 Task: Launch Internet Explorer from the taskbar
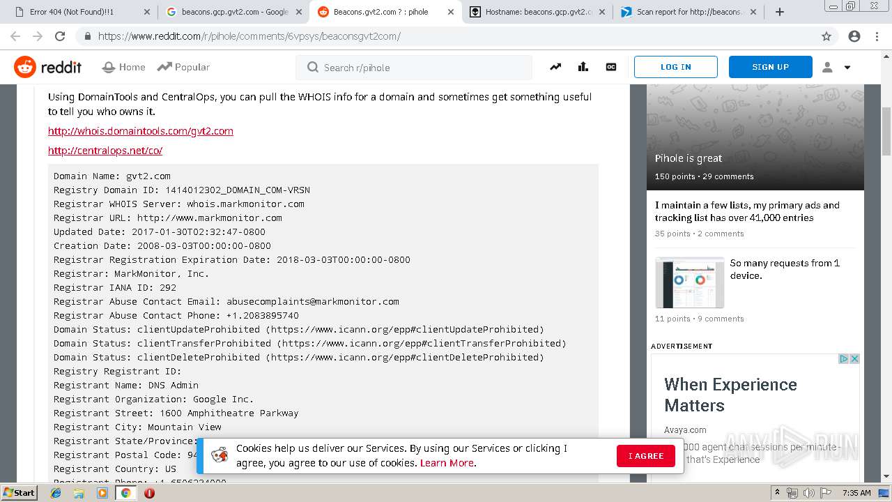(x=56, y=493)
